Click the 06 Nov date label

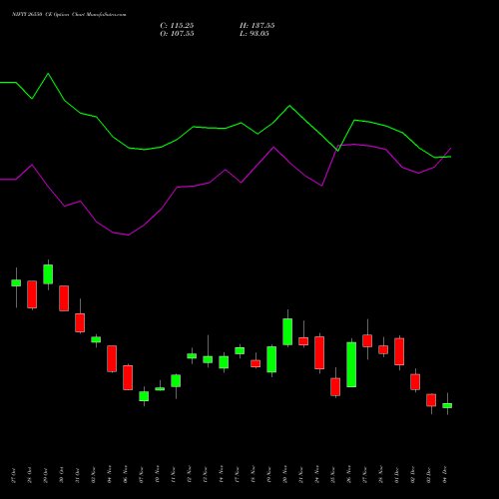[x=126, y=474]
